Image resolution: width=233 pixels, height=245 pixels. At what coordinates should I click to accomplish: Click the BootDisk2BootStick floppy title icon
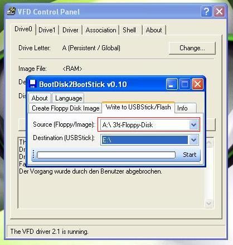(x=32, y=84)
